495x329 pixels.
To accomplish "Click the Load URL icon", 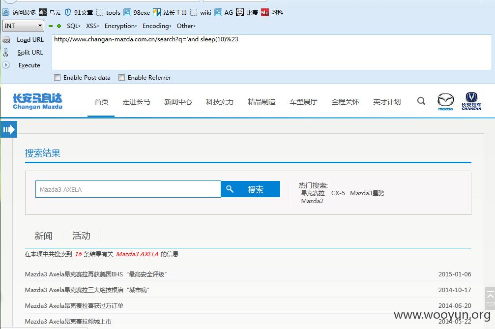I will coord(6,40).
